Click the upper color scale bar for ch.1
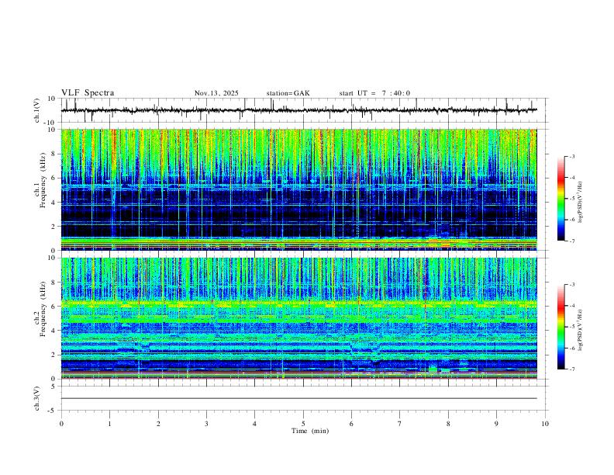Viewport: 614px width, 475px height. coord(561,199)
